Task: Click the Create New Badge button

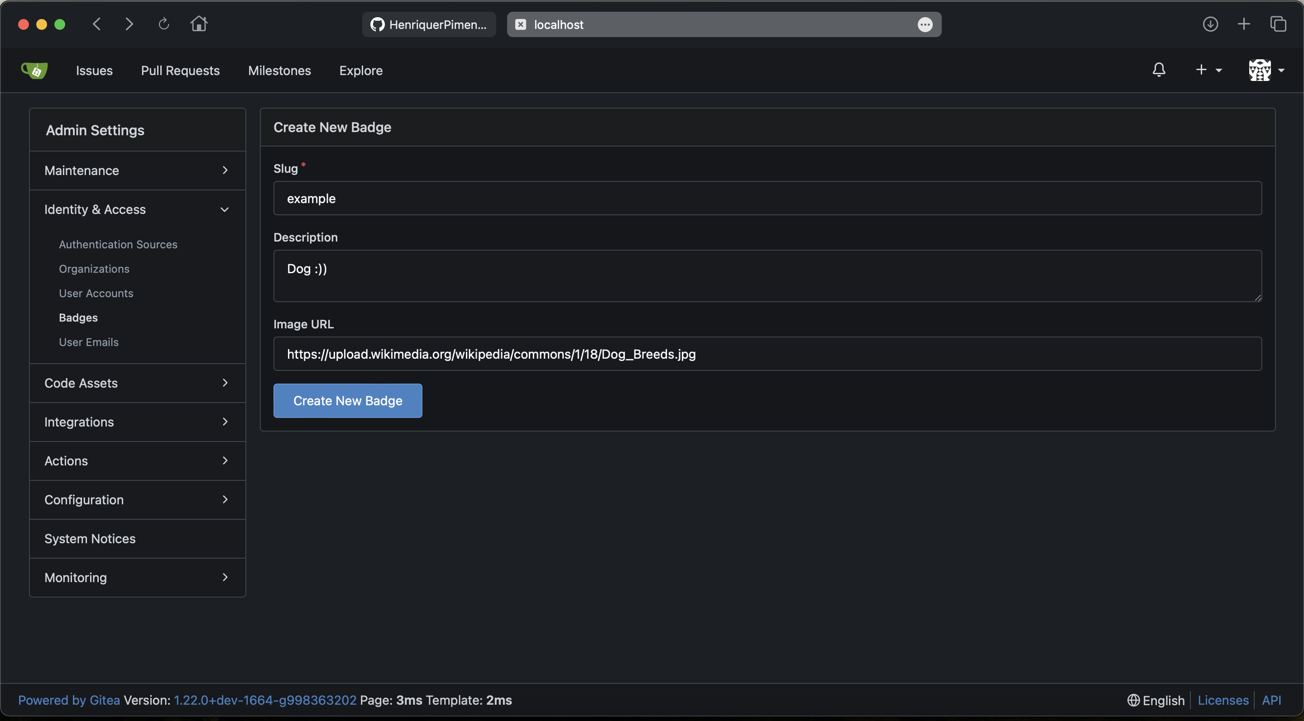Action: (x=348, y=400)
